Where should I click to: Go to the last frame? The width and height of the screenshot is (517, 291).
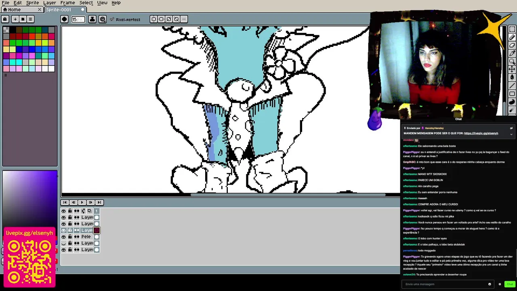[x=99, y=202]
